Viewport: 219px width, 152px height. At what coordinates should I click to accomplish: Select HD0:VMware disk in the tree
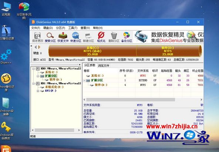[61, 68]
